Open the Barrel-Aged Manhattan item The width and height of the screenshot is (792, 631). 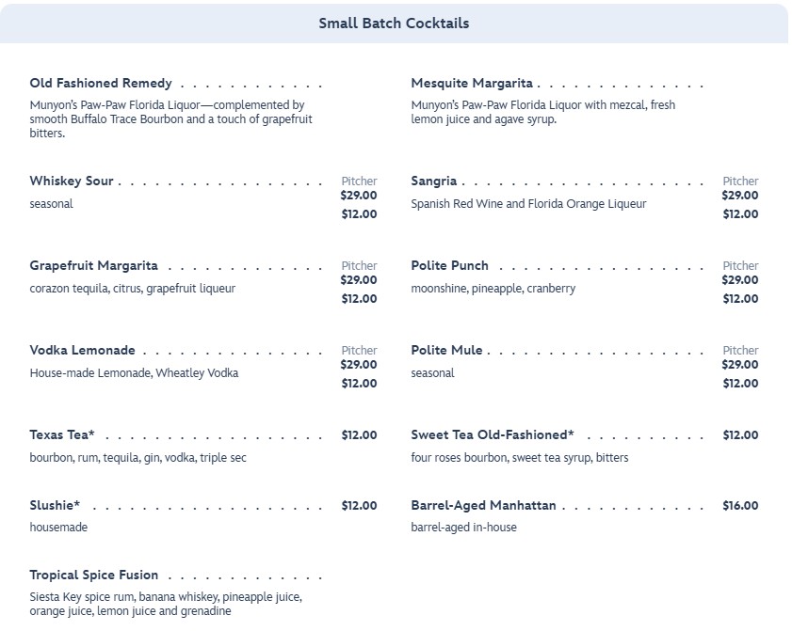point(483,506)
